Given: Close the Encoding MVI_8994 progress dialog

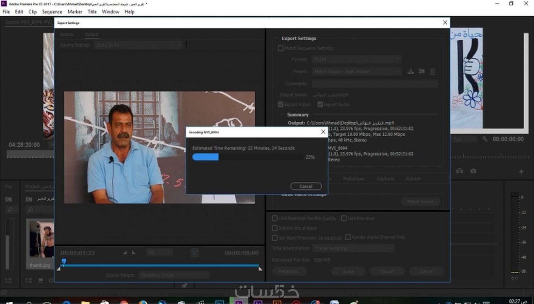Looking at the screenshot, I should click(323, 132).
